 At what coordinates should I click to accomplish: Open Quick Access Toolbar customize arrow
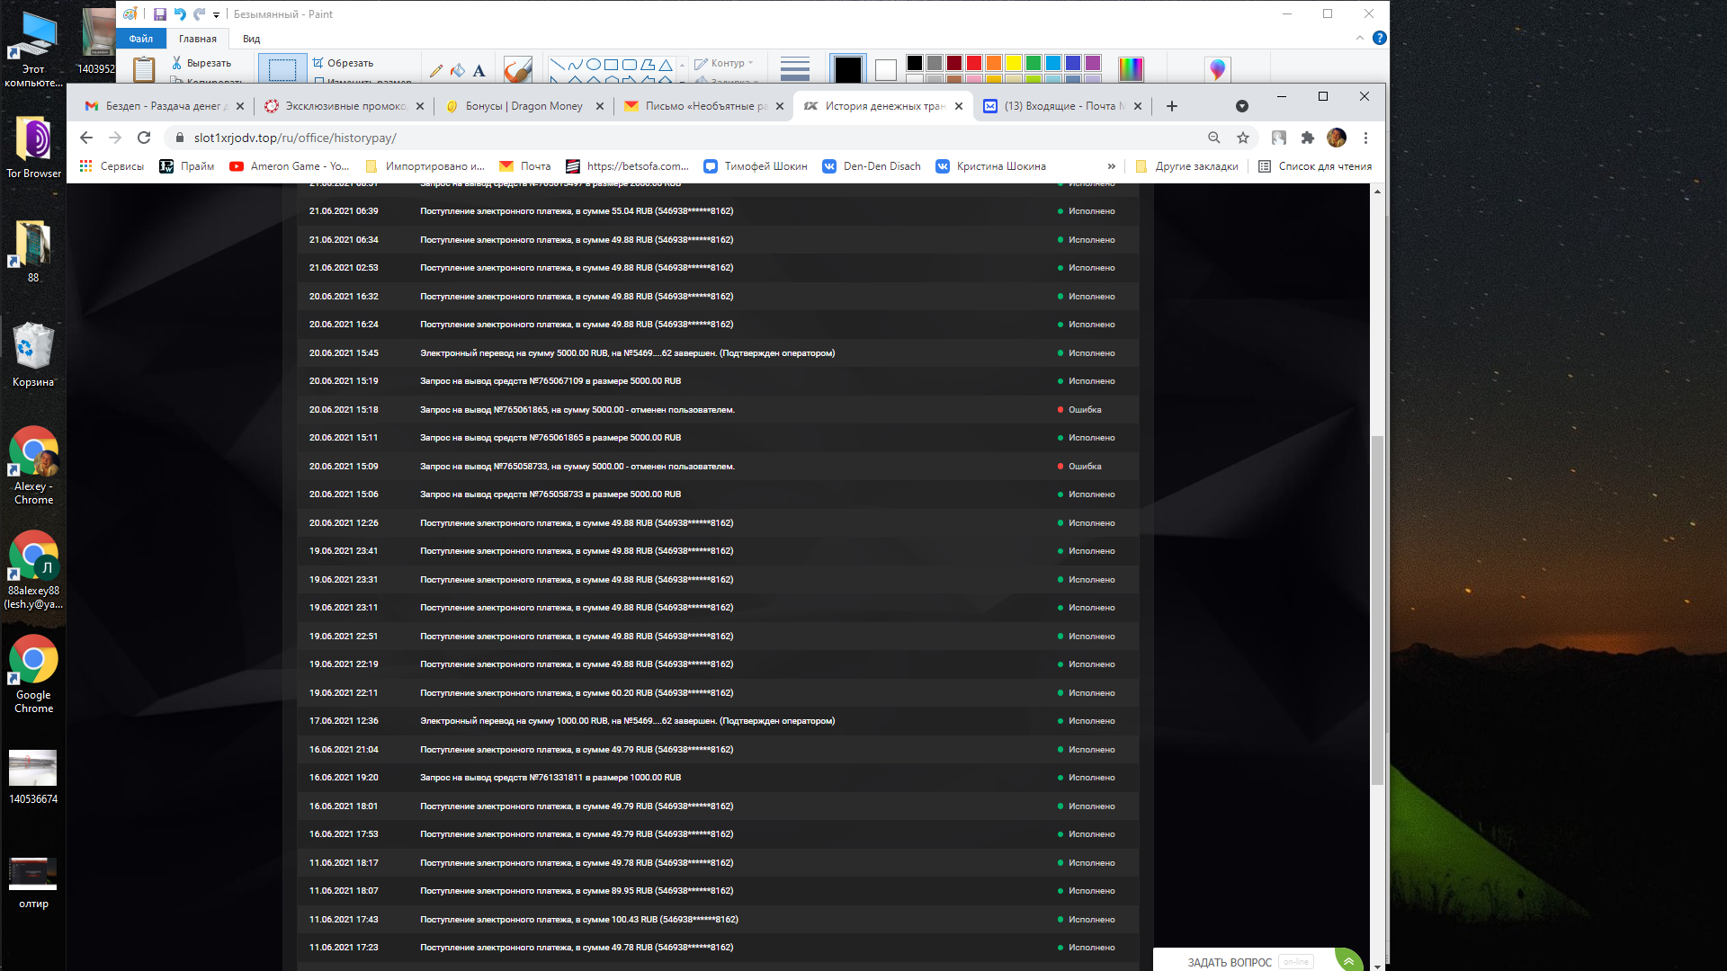click(x=216, y=14)
